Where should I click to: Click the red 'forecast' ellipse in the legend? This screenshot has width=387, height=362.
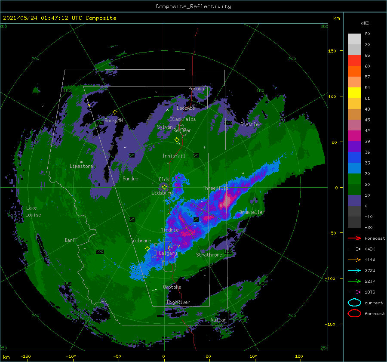pos(354,313)
